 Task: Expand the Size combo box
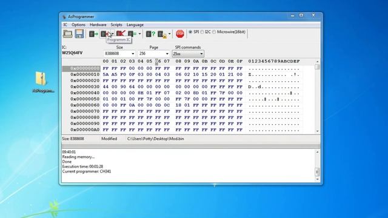click(133, 54)
